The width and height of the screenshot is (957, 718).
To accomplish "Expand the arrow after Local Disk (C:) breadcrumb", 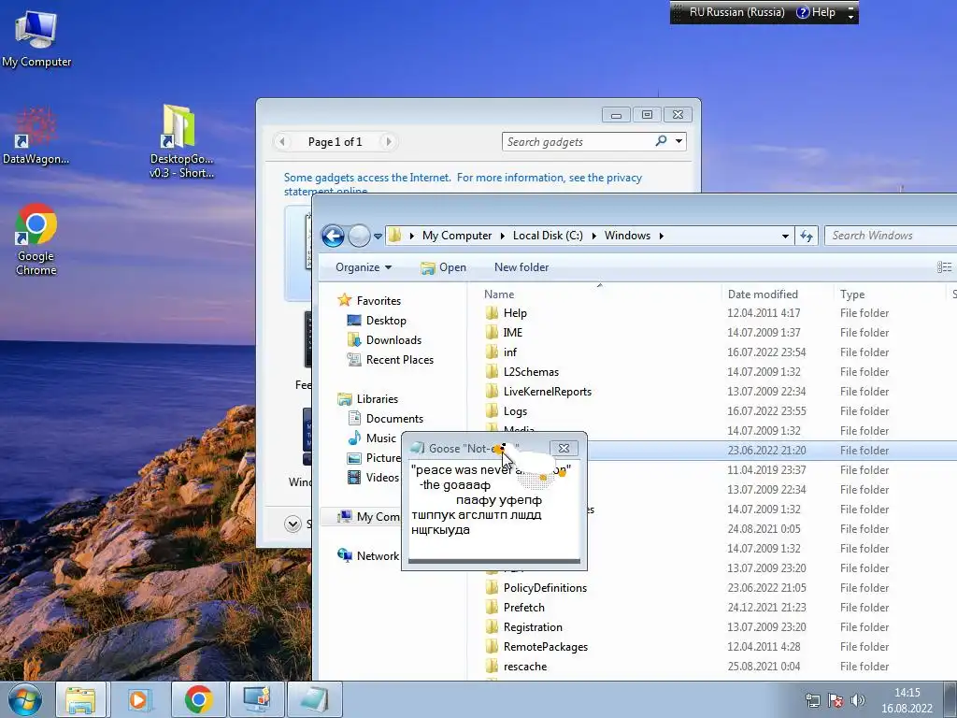I will tap(593, 236).
